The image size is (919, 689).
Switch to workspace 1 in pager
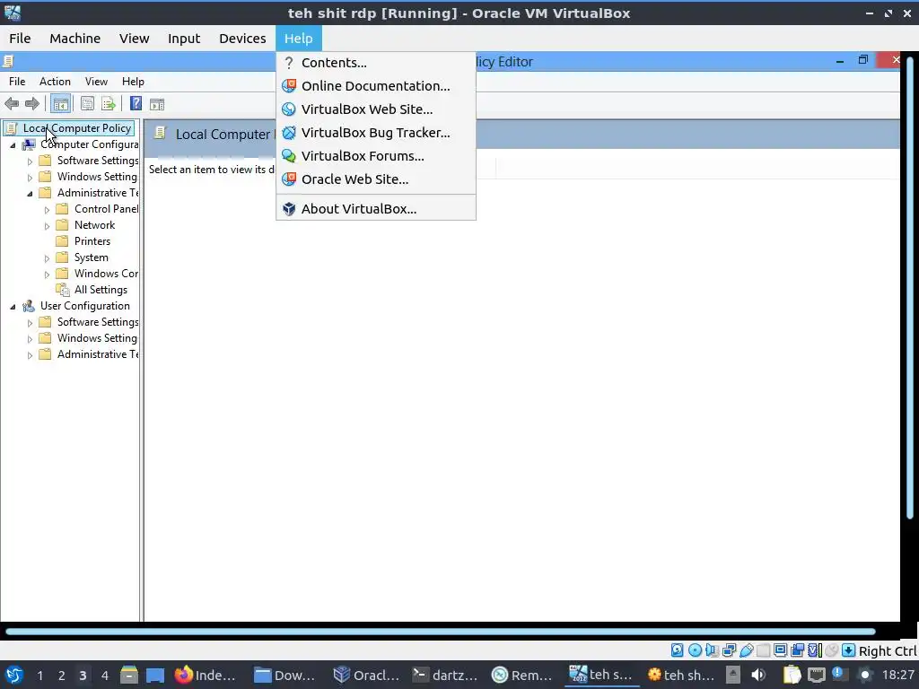pos(39,676)
